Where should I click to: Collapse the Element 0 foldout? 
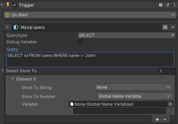point(12,79)
